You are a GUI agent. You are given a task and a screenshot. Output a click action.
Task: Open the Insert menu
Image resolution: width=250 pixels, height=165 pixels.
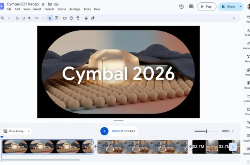tap(37, 9)
